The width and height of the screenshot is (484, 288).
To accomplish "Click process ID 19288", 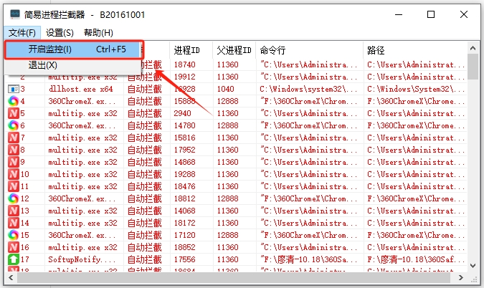I will coord(184,174).
